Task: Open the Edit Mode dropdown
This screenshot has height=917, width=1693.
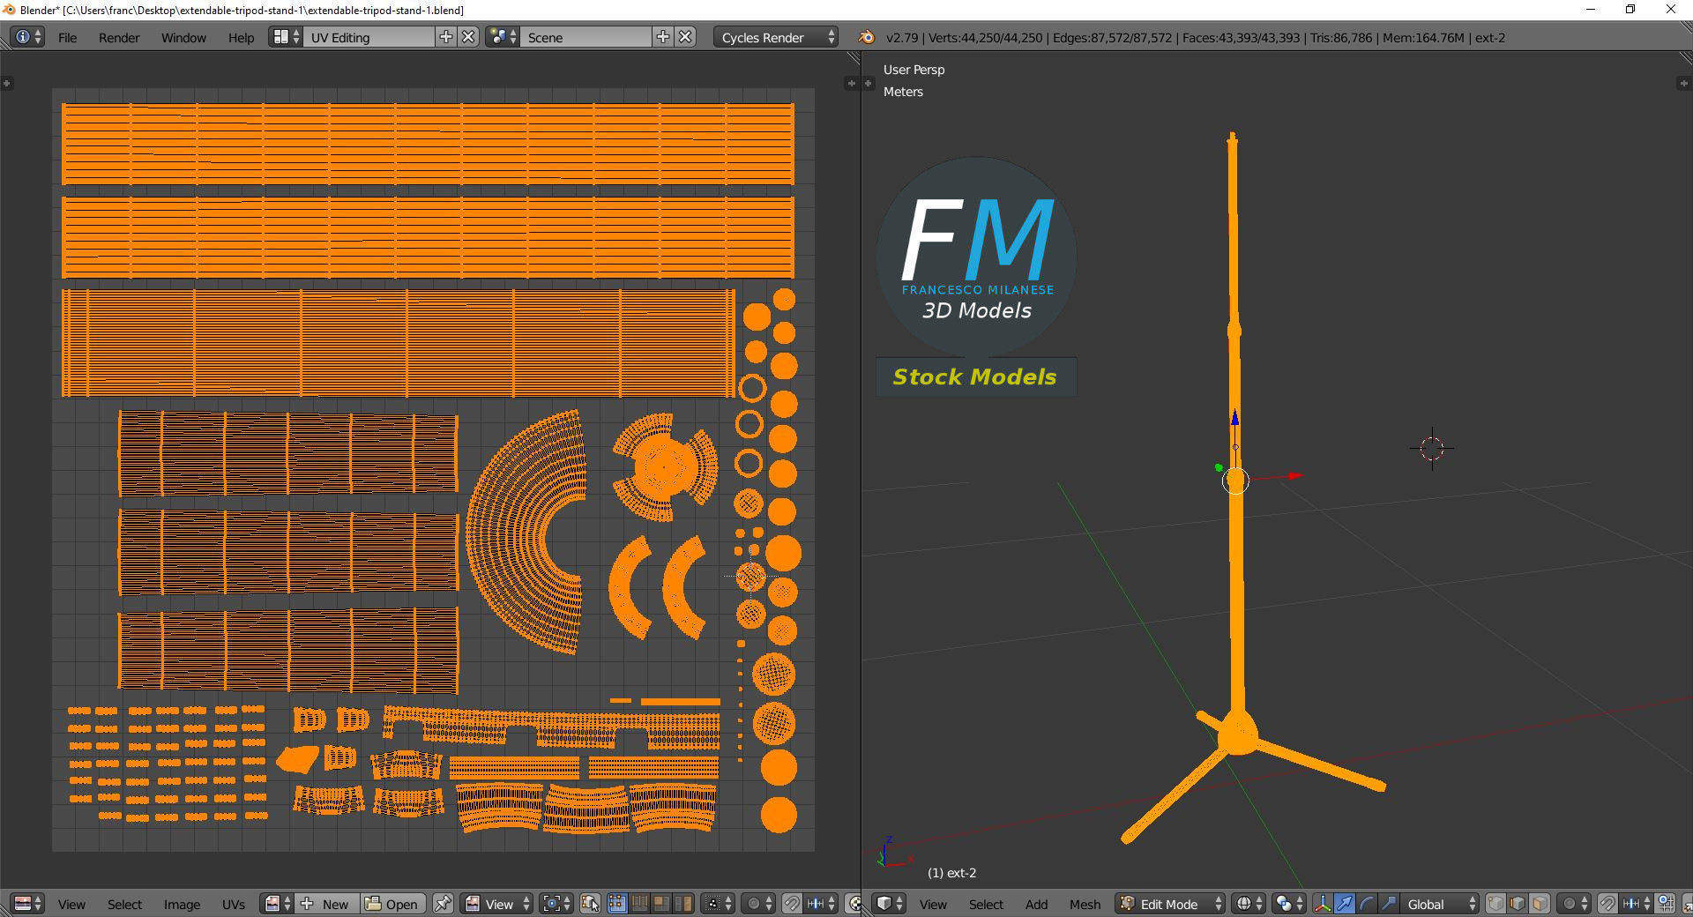Action: pyautogui.click(x=1171, y=904)
